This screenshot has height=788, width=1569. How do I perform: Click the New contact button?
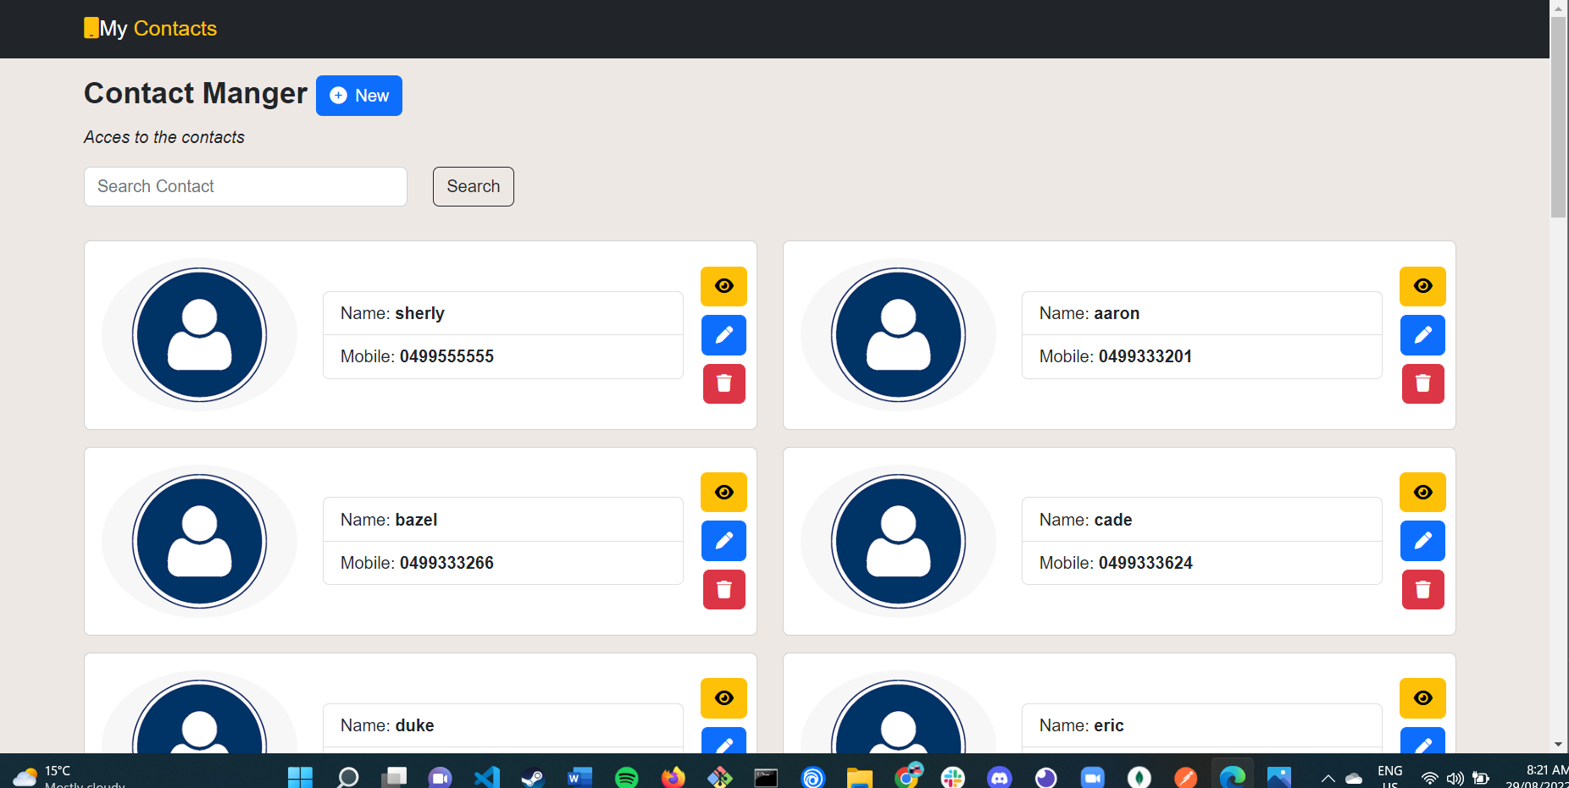point(358,96)
